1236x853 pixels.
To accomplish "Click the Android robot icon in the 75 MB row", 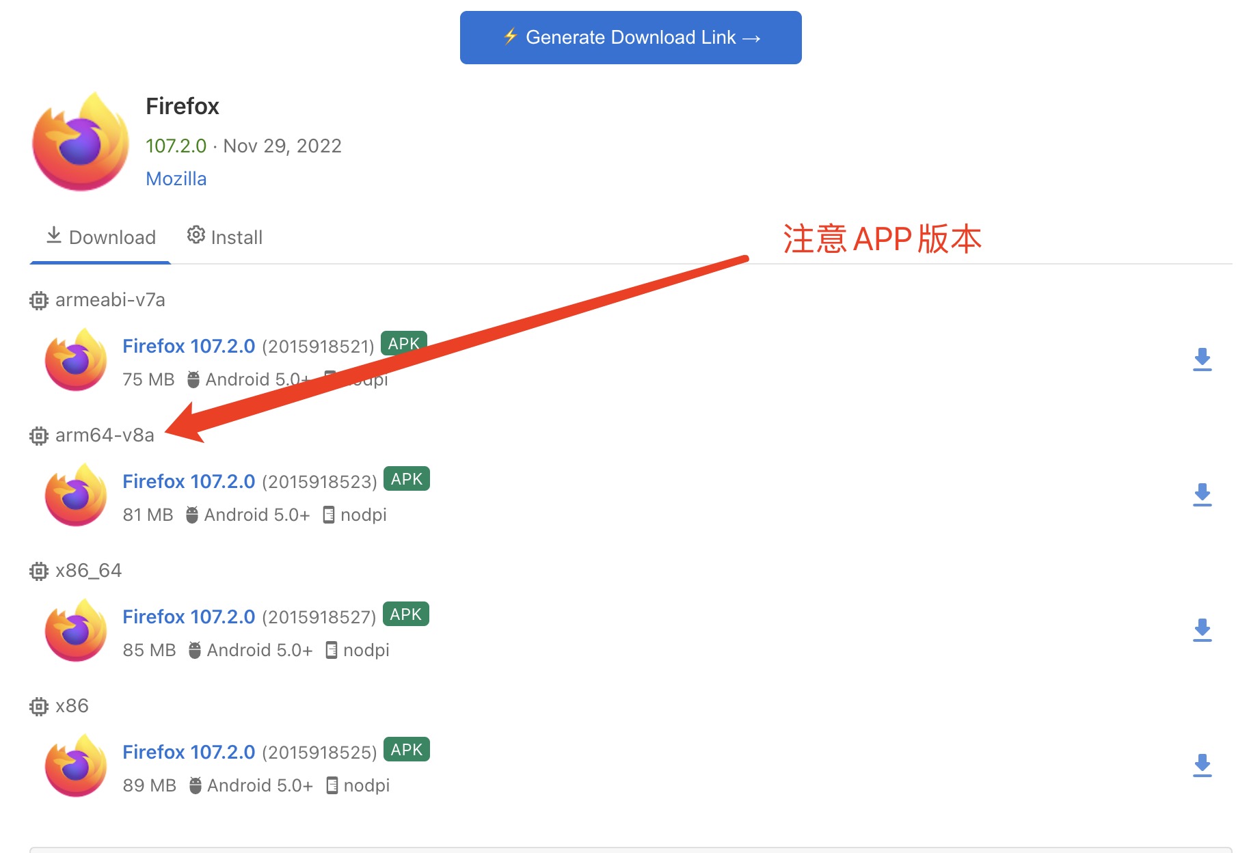I will pyautogui.click(x=193, y=379).
